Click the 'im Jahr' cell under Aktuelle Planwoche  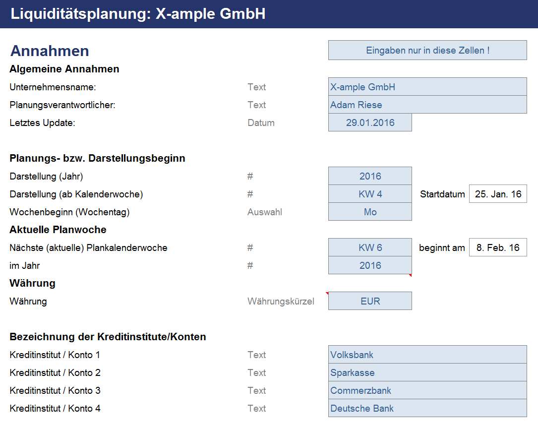point(370,265)
